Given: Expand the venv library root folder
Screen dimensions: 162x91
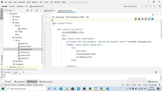Looking at the screenshot, I should [x=7, y=67].
